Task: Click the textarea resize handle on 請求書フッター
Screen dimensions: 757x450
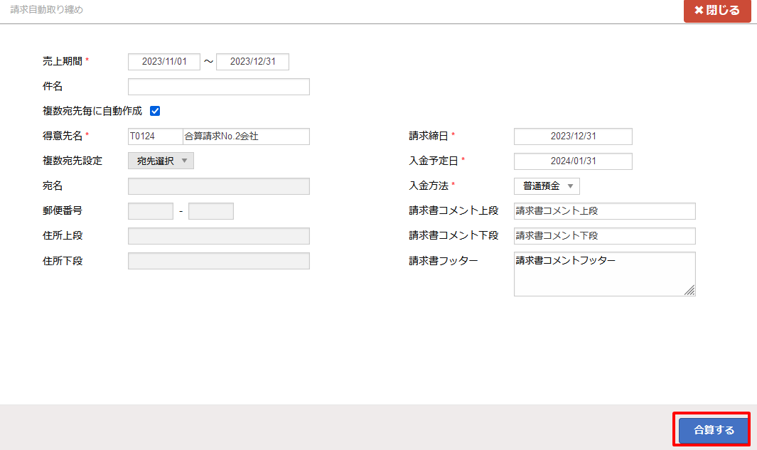Action: tap(691, 291)
